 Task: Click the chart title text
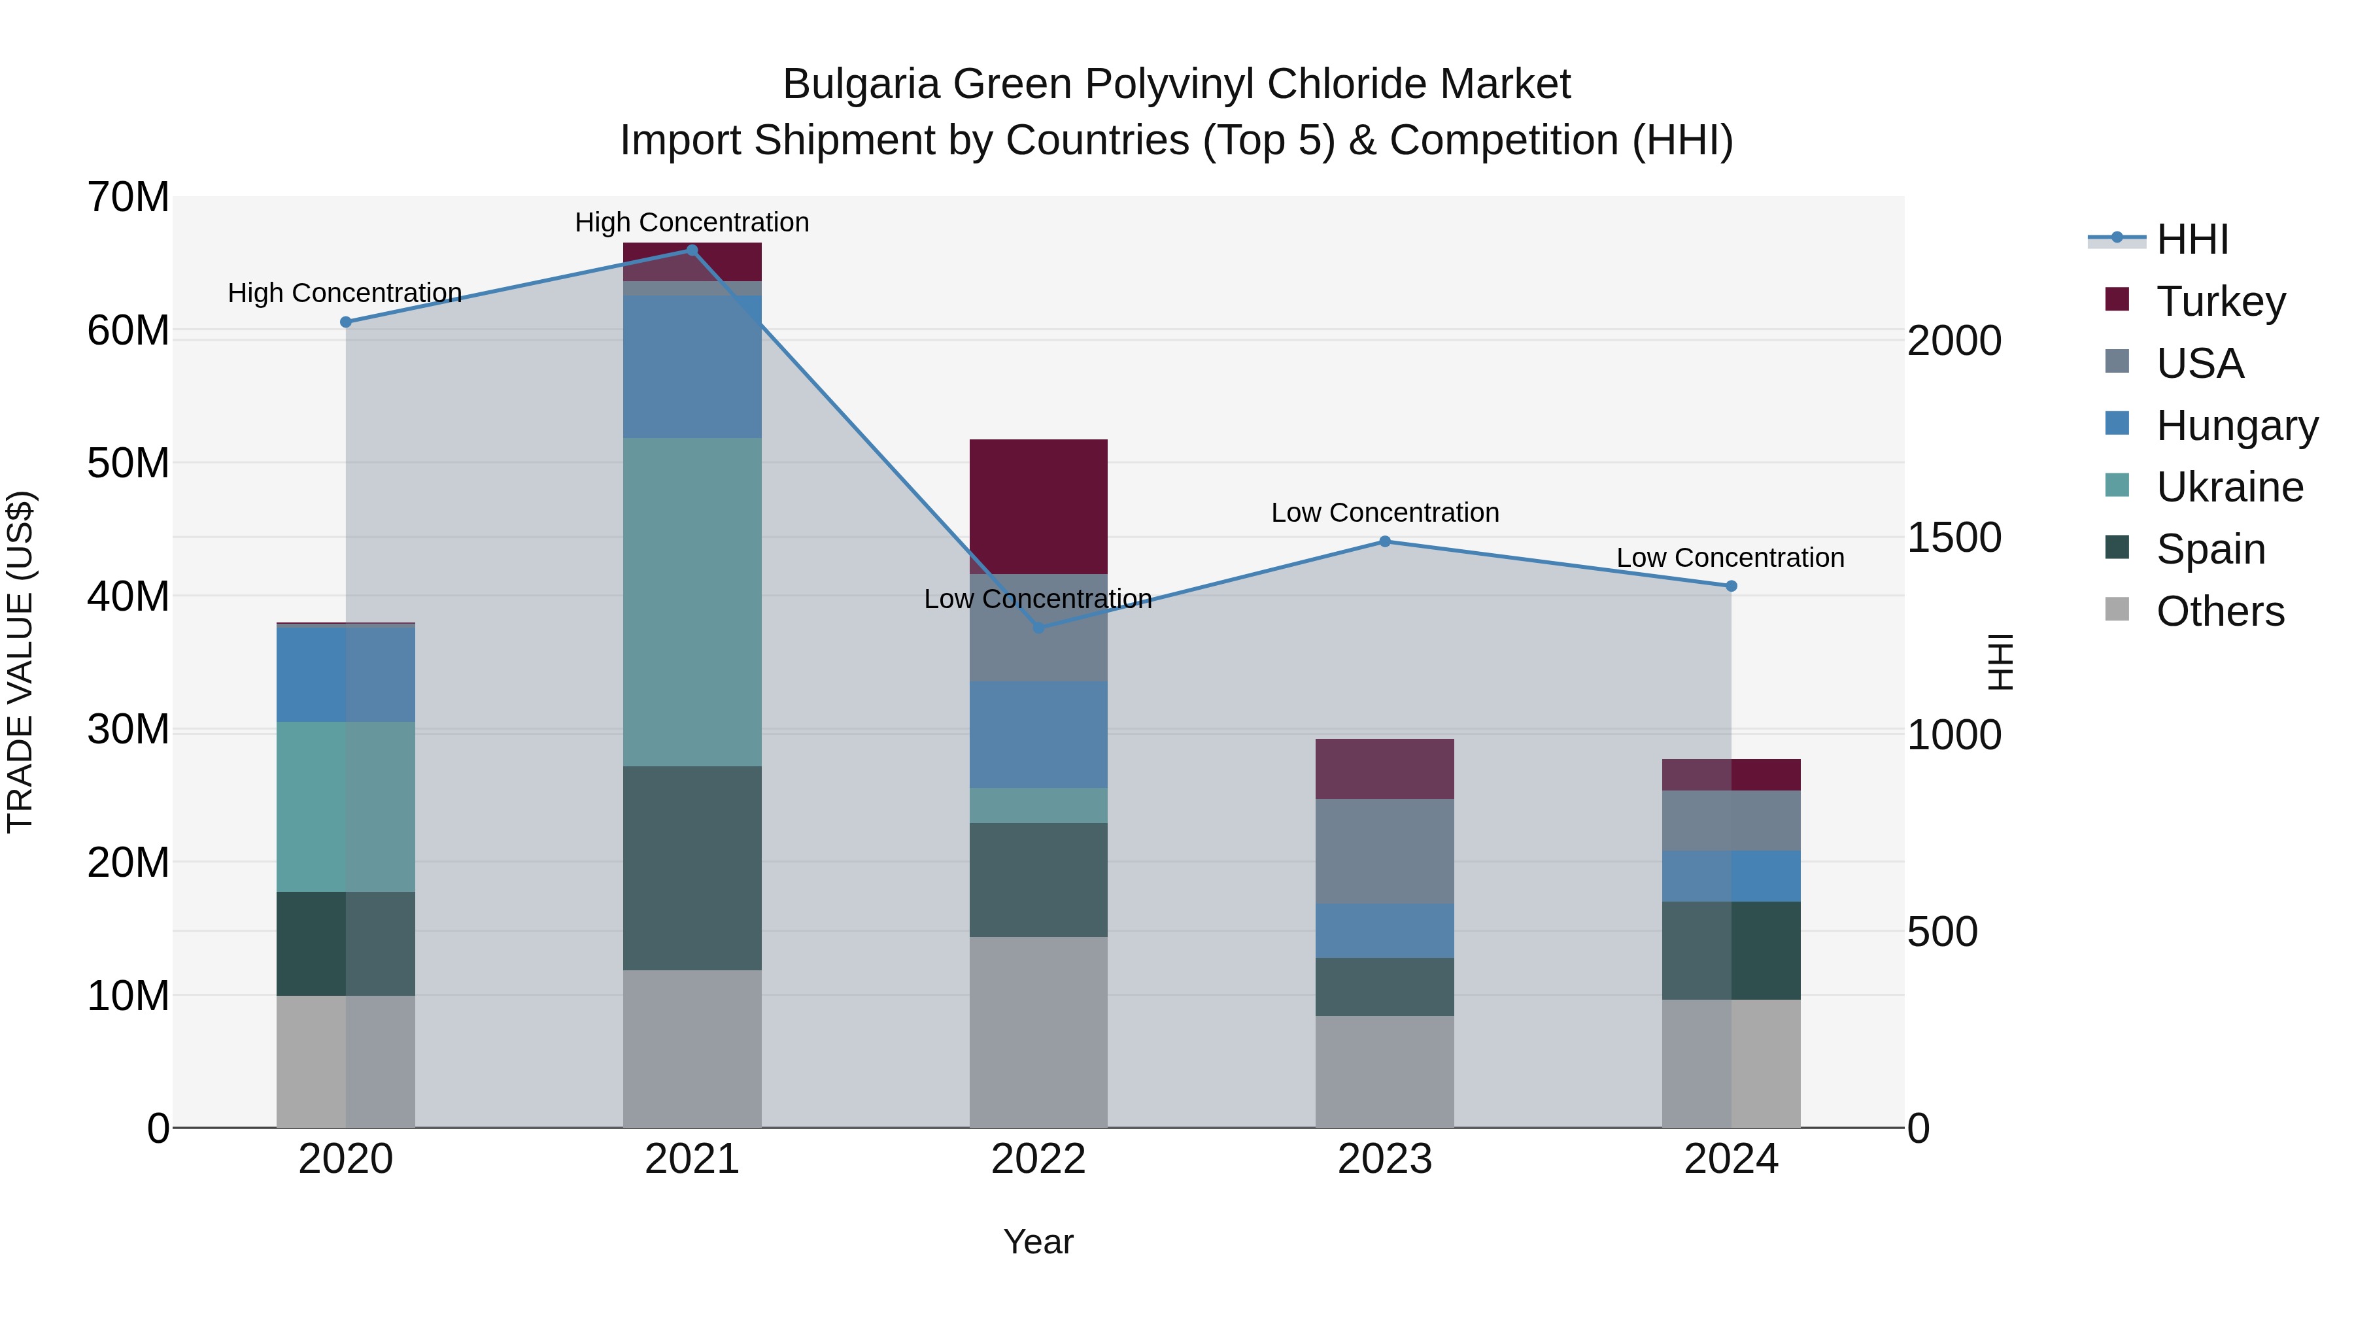point(1177,112)
